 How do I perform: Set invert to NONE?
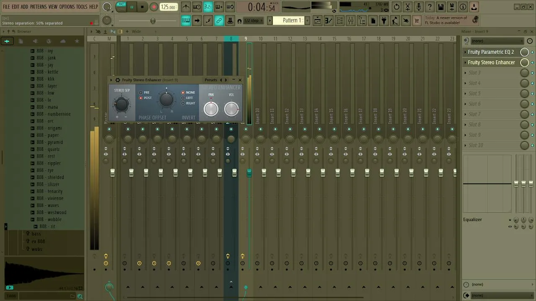click(x=183, y=92)
